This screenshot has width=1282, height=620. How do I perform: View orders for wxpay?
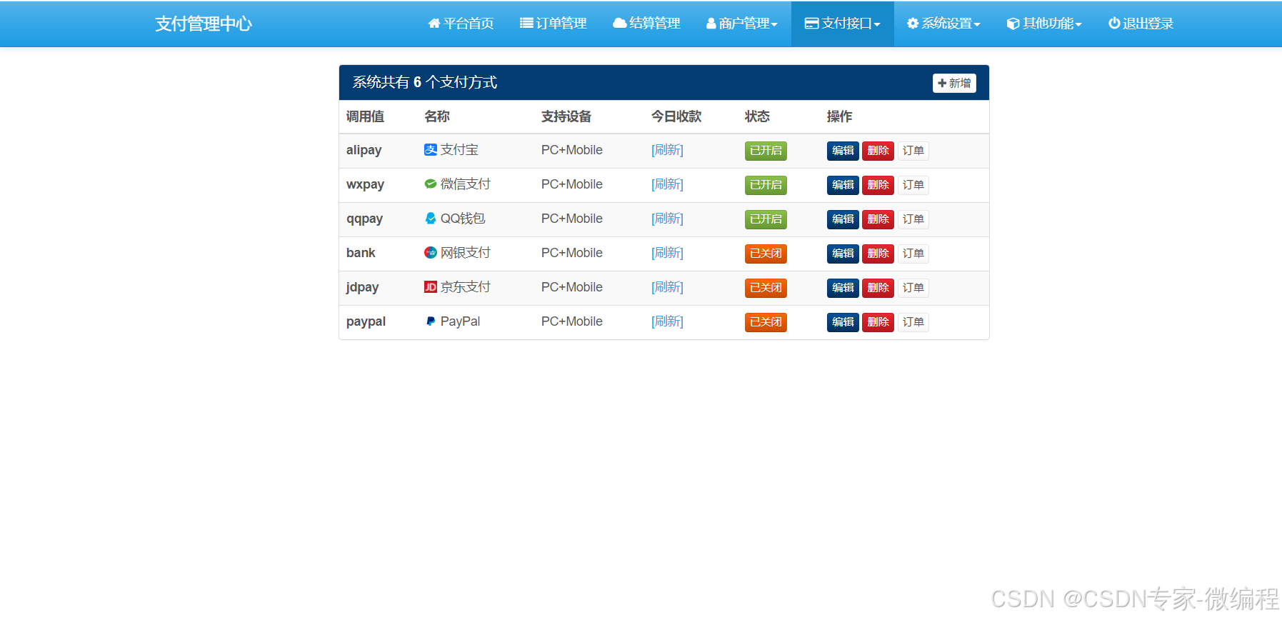tap(913, 185)
